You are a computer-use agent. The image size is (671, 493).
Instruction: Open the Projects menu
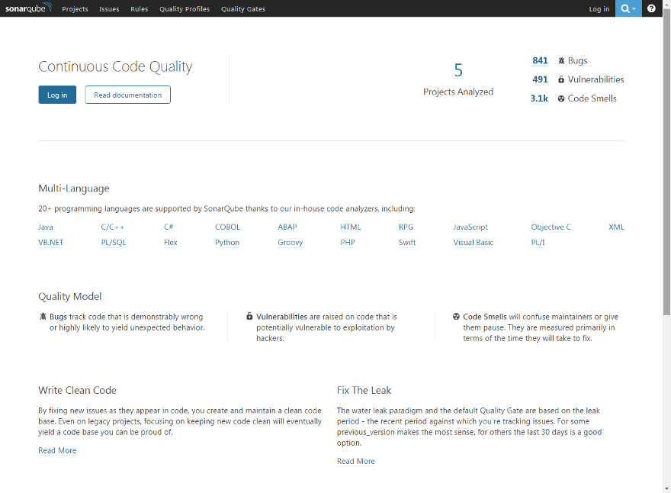75,9
